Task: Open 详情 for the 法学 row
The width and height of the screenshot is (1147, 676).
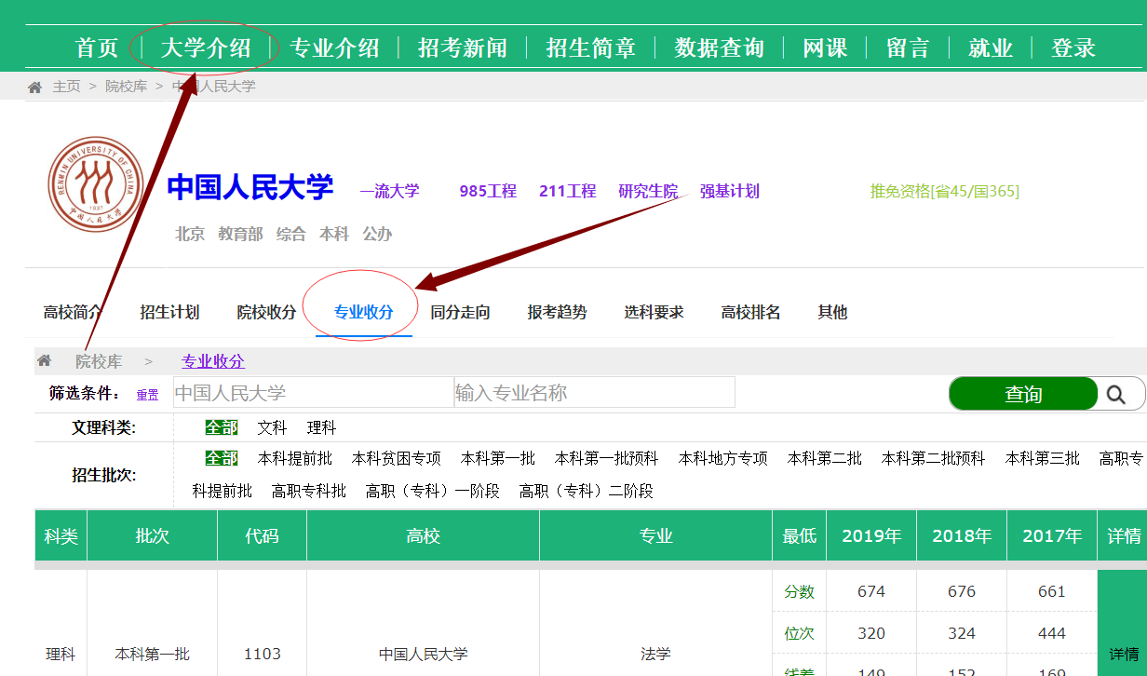Action: tap(1123, 653)
